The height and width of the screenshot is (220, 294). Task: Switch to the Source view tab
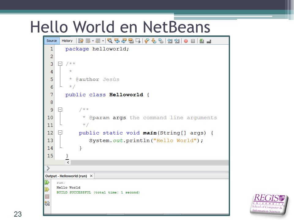tap(52, 41)
